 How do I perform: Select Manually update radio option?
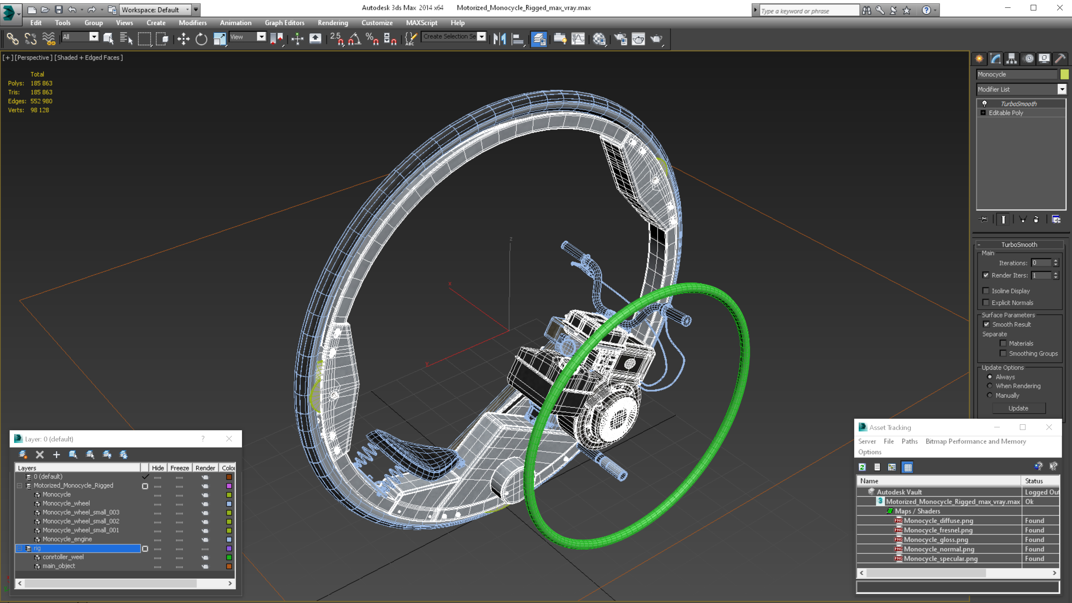(x=990, y=395)
